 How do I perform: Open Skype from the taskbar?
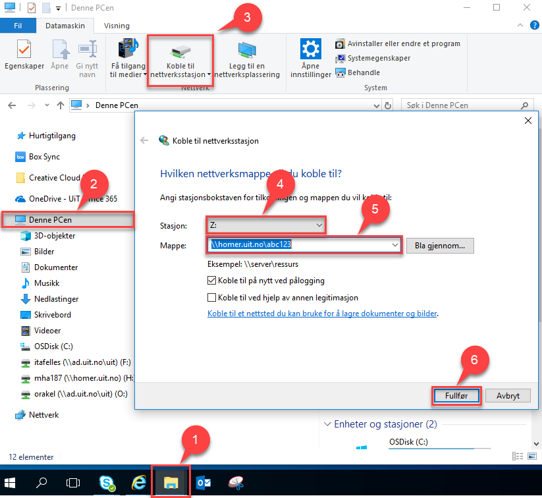click(107, 482)
